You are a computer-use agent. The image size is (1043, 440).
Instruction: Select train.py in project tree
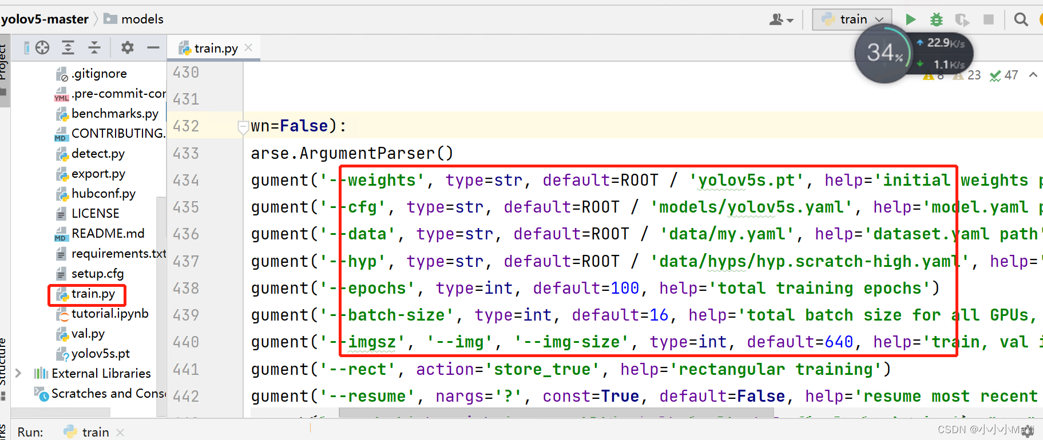pos(86,294)
